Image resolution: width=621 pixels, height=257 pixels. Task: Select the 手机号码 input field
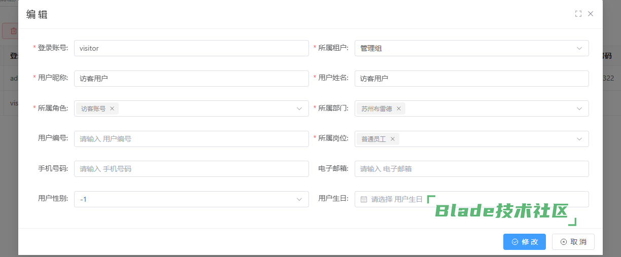tap(191, 169)
